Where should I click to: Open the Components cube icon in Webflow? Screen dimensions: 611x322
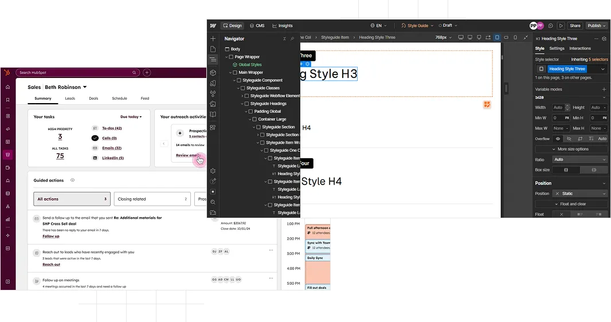point(213,73)
